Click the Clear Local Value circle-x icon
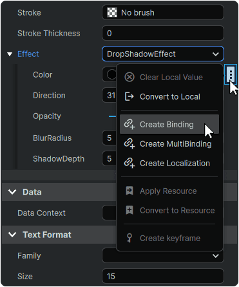Viewport: 239px width, 287px height. click(129, 77)
